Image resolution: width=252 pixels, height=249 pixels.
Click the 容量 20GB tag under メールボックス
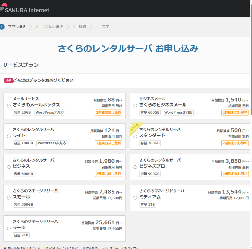coord(22,113)
